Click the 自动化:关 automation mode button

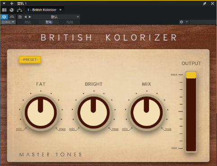(x=8, y=22)
